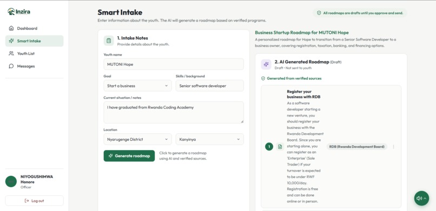436x211 pixels.
Task: Open the Youth List page
Action: (x=34, y=53)
